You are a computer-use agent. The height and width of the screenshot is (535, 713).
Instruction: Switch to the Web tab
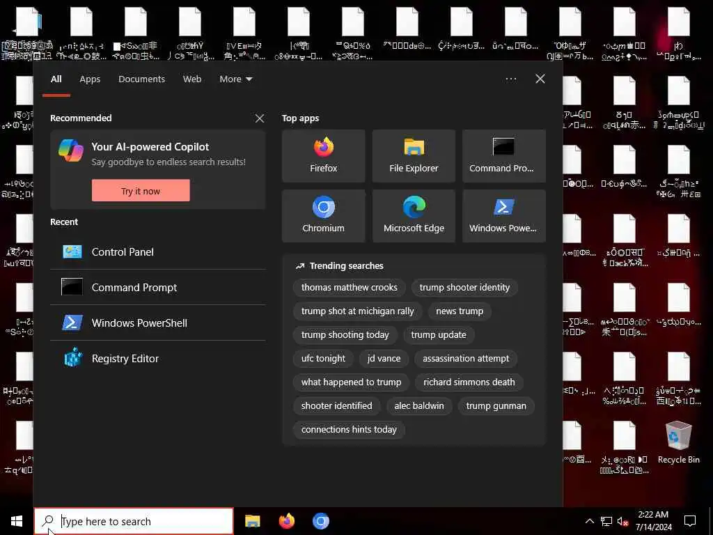click(192, 79)
